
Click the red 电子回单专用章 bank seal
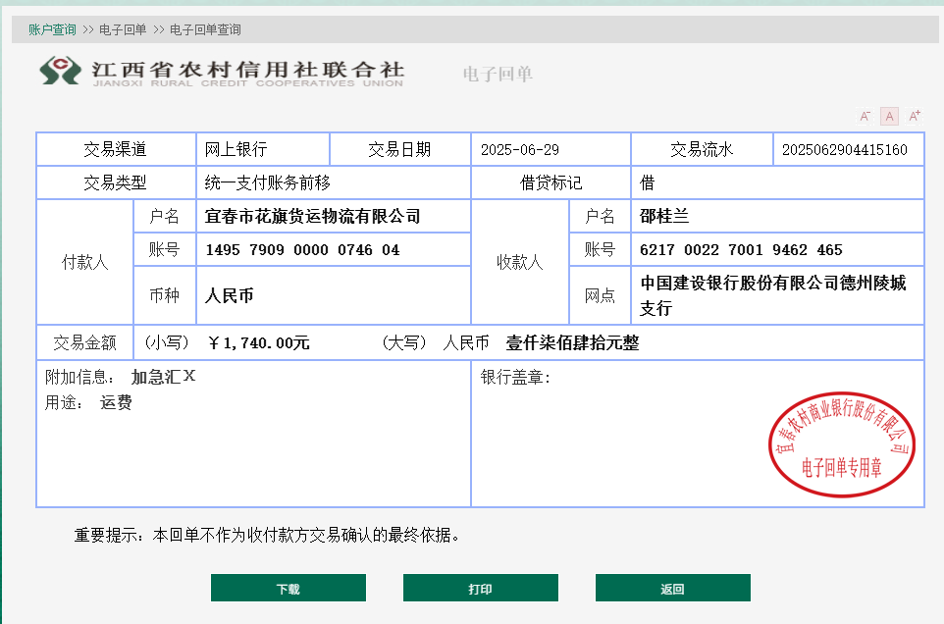tap(842, 444)
